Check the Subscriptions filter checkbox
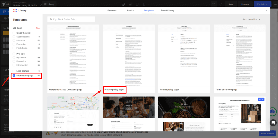This screenshot has height=138, width=278. point(14,37)
